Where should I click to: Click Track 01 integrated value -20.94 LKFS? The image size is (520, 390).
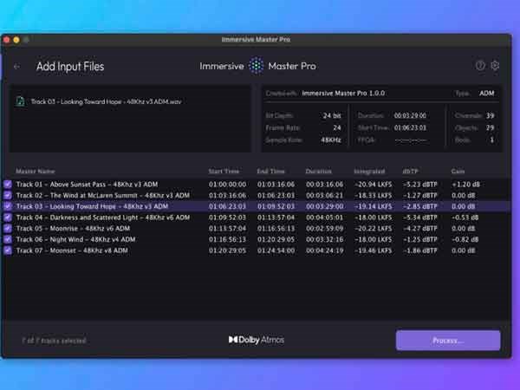[373, 185]
